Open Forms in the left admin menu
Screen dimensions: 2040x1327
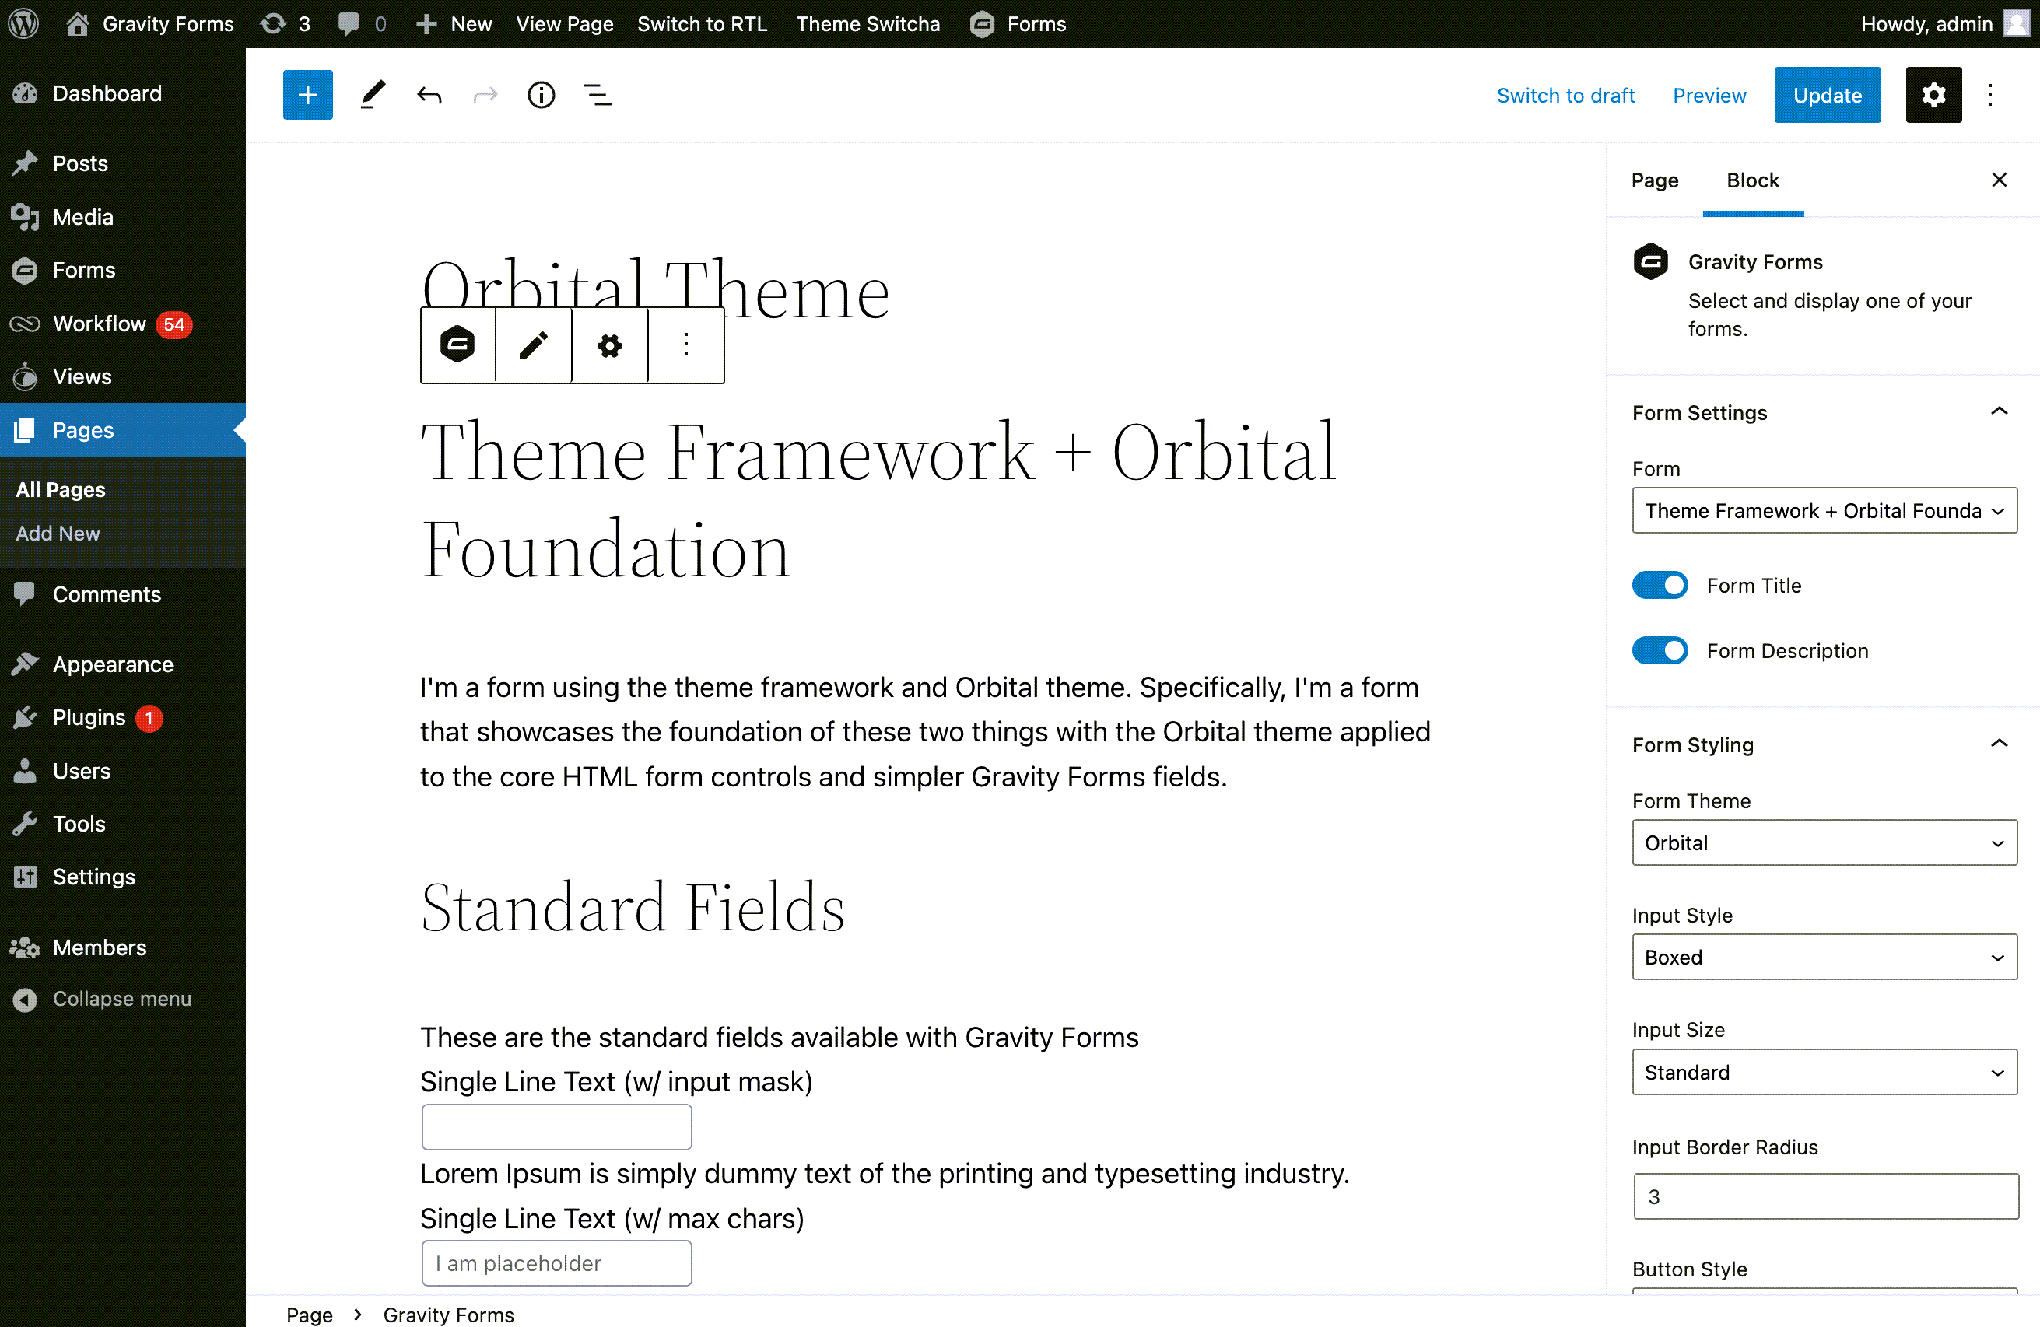(x=123, y=270)
